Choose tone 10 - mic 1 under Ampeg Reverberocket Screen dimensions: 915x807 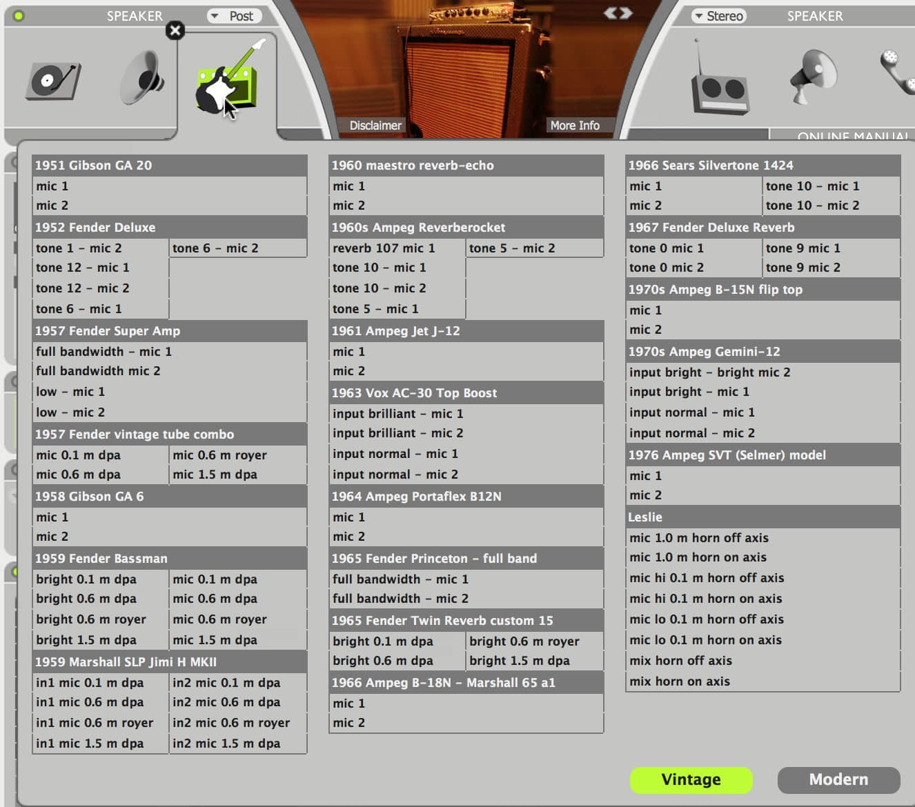coord(397,268)
